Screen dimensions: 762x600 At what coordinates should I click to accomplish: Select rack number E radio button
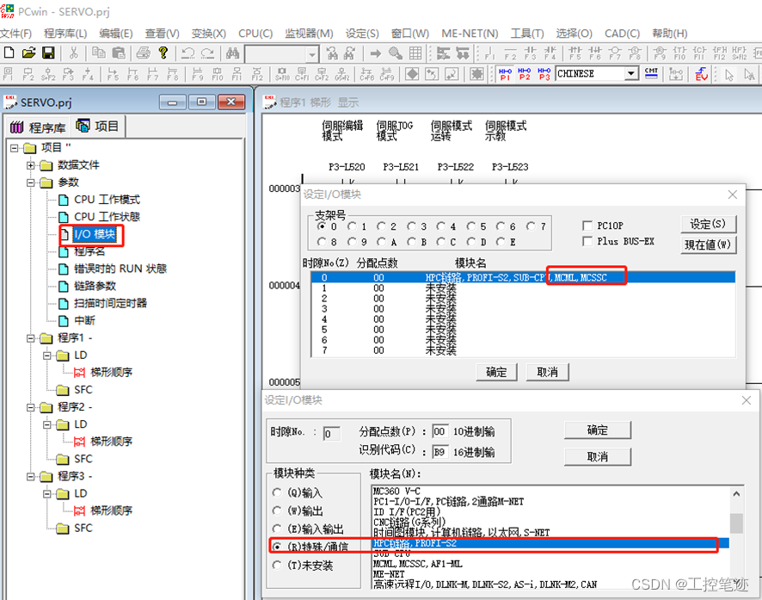tap(501, 242)
